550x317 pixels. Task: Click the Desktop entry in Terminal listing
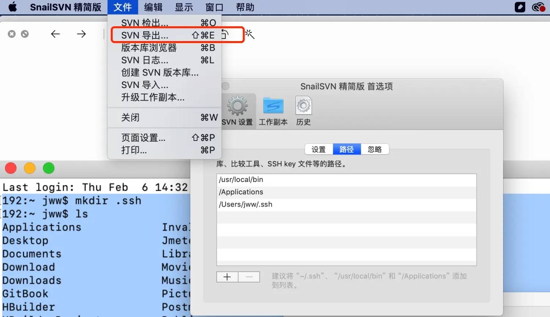[x=25, y=241]
